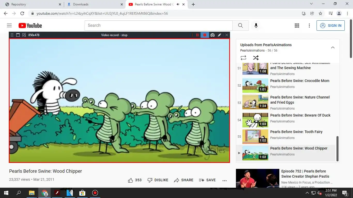The image size is (353, 198).
Task: Open Crocodile Mom playlist item
Action: pyautogui.click(x=286, y=86)
